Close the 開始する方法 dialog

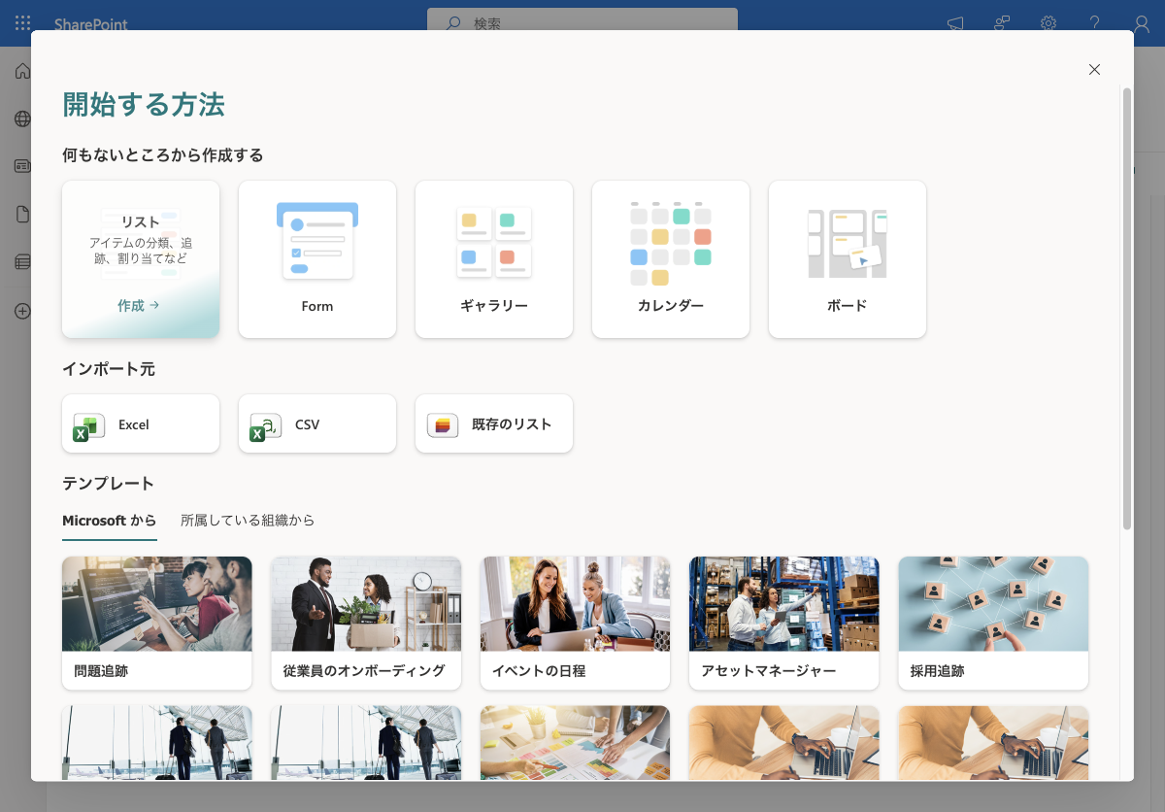pyautogui.click(x=1094, y=69)
